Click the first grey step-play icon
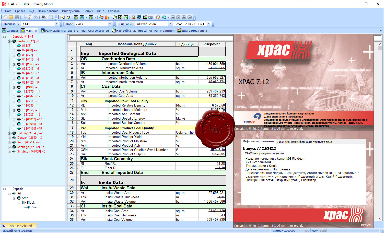 pos(173,17)
